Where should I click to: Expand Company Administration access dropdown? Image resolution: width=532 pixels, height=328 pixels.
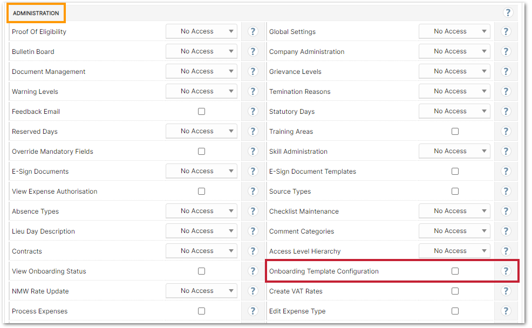[454, 52]
